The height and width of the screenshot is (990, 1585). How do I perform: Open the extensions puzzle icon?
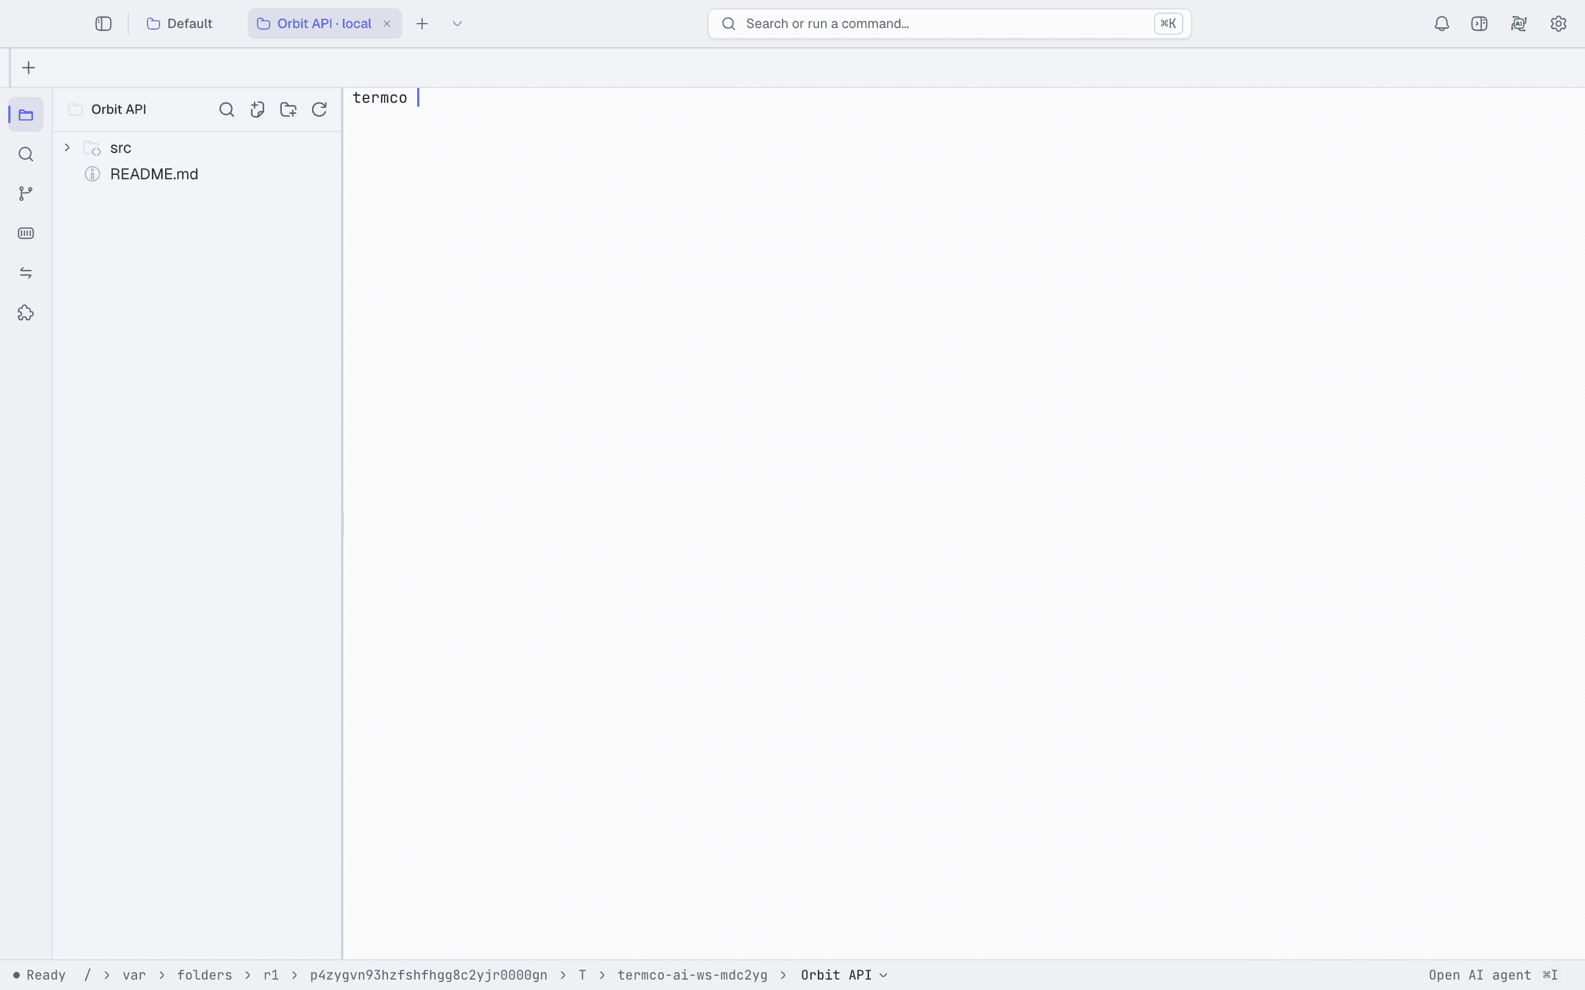[x=26, y=313]
